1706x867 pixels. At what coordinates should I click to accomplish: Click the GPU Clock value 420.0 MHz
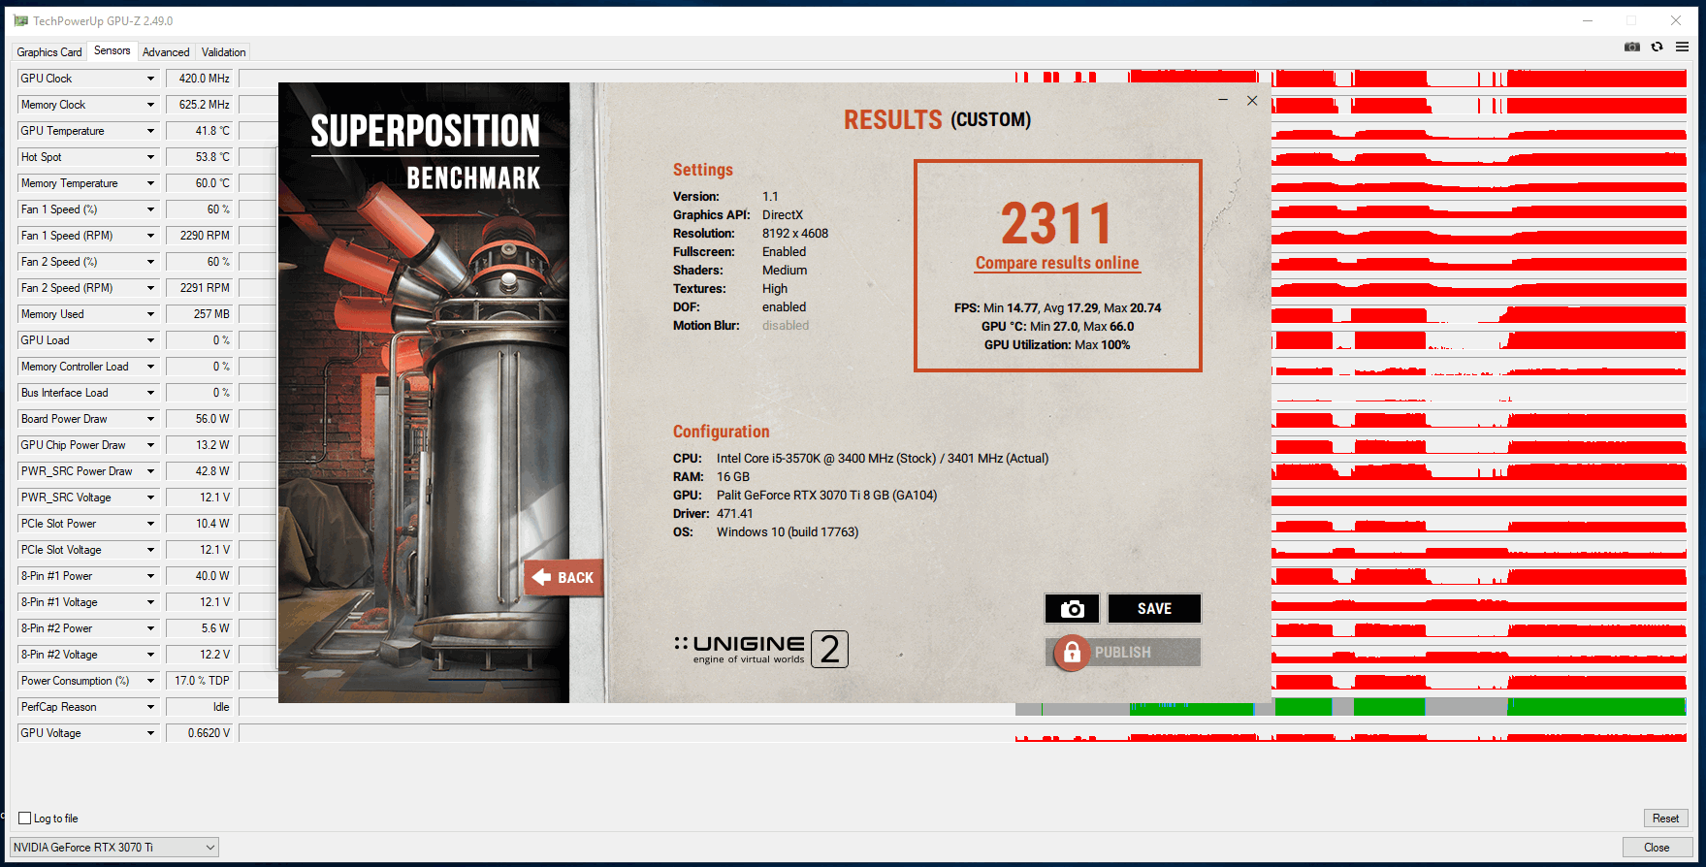click(201, 79)
